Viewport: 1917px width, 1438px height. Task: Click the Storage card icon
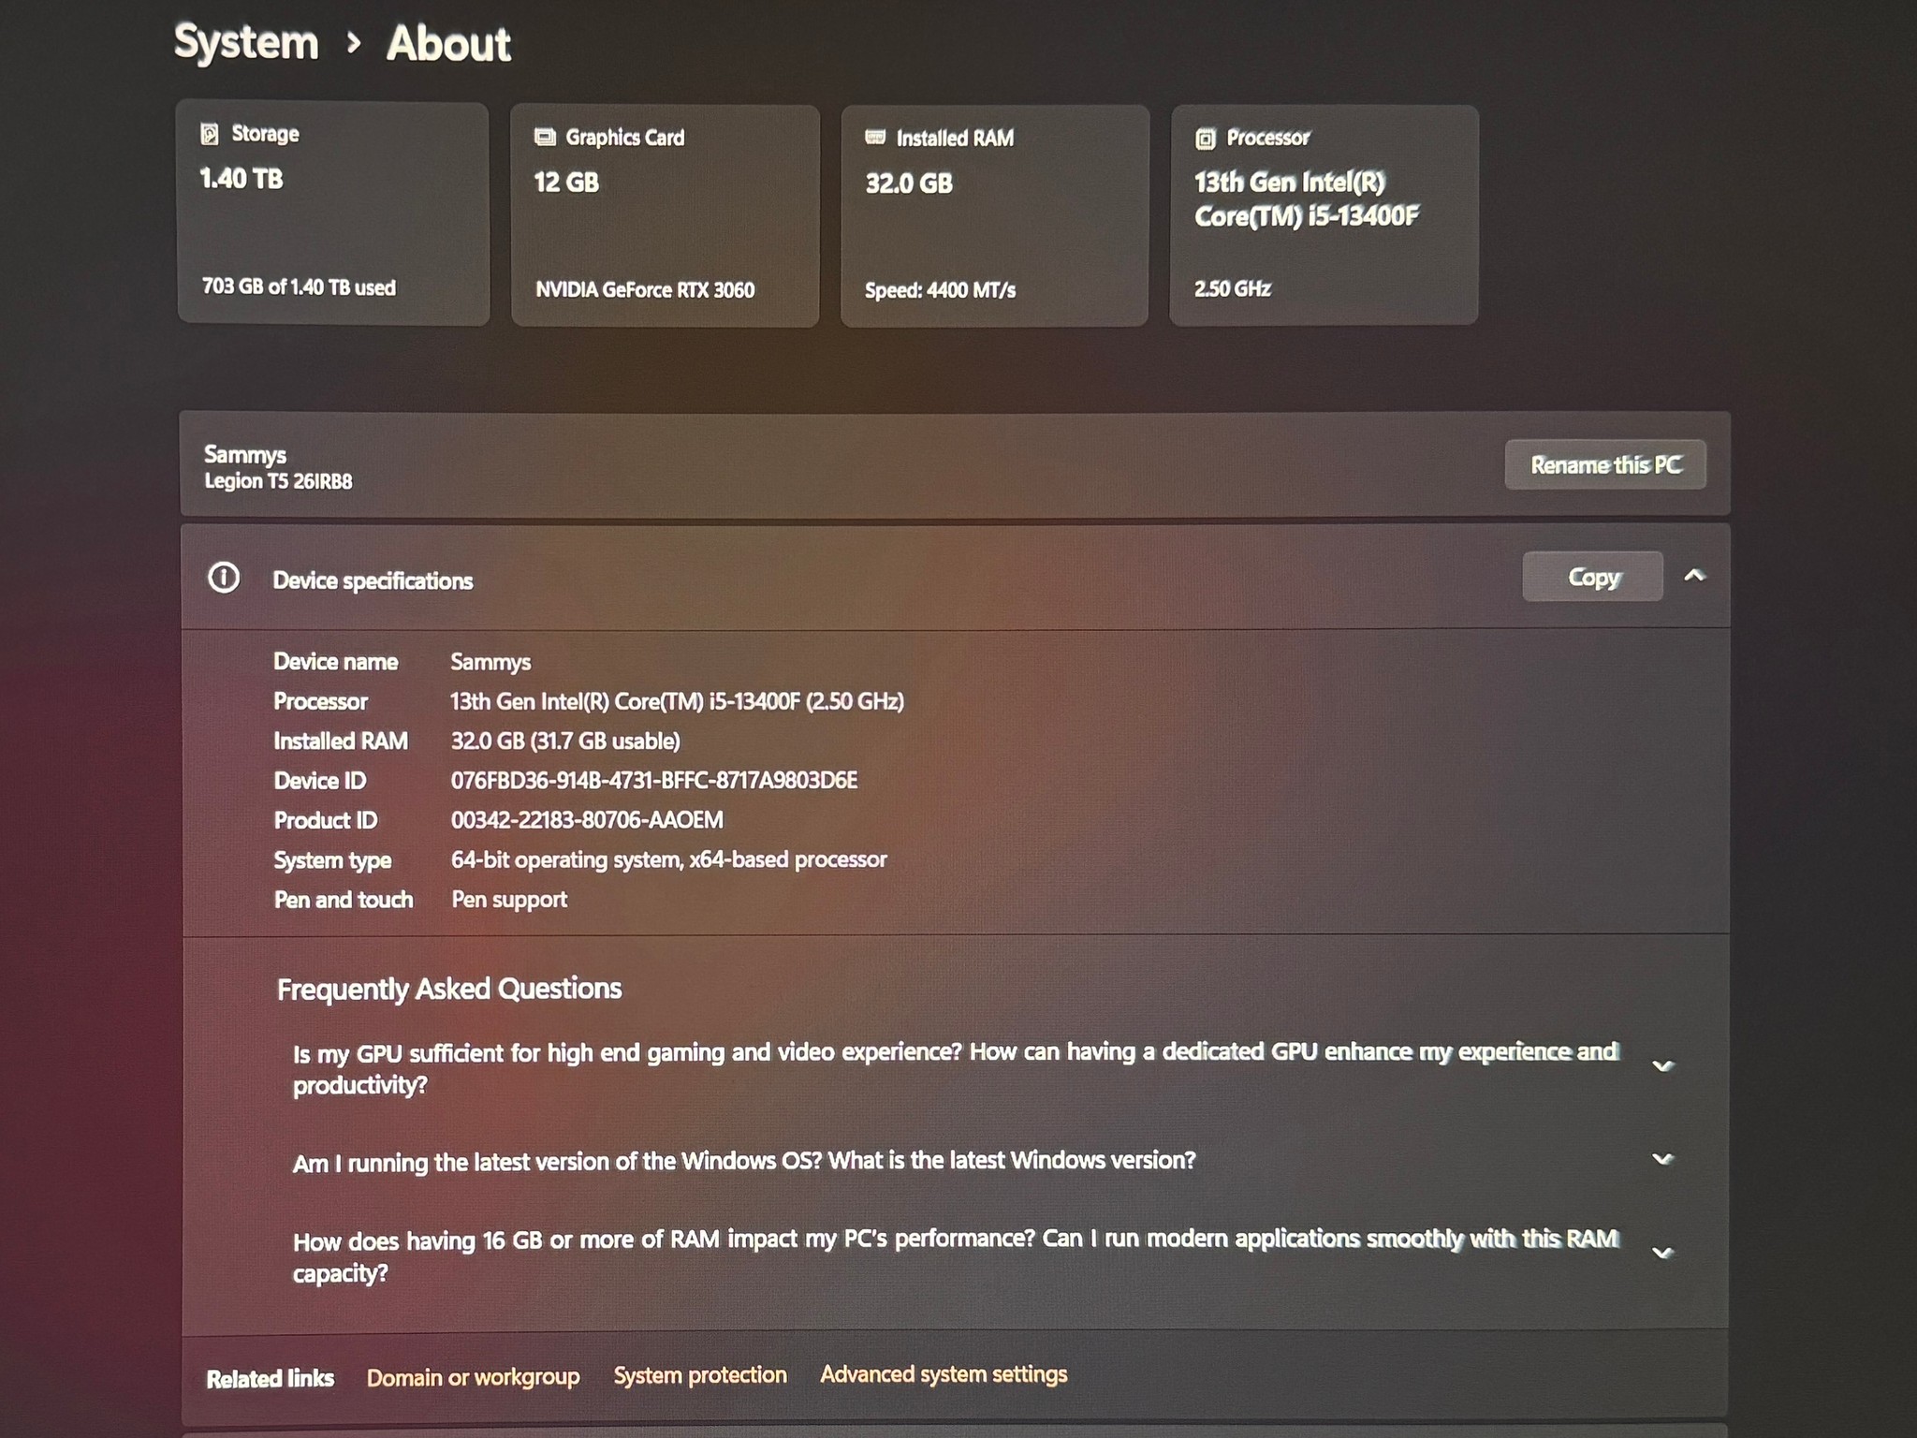(210, 134)
